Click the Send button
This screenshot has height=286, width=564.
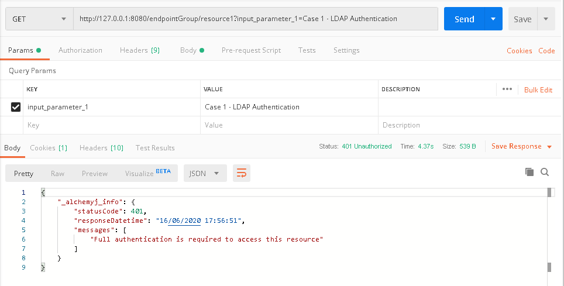pos(464,19)
